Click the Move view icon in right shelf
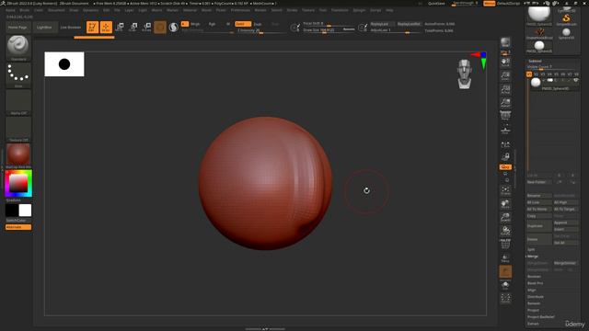Screen dimensions: 589x331 tap(505, 204)
